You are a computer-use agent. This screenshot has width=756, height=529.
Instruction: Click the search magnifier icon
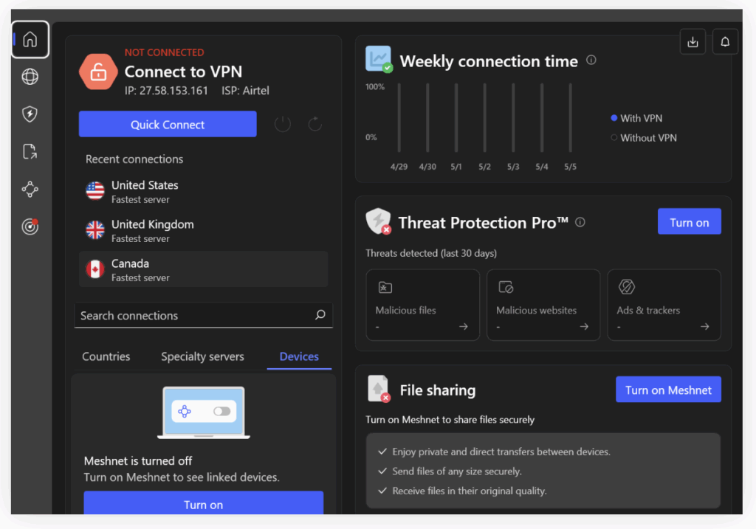click(320, 315)
